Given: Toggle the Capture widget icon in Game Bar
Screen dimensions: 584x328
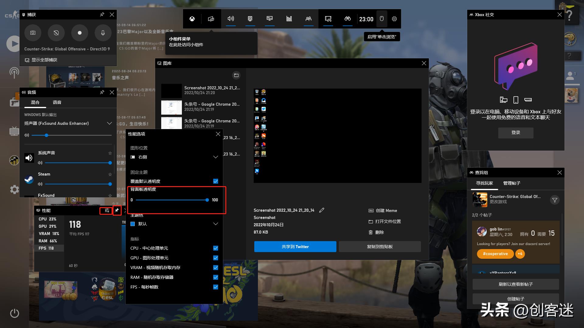Looking at the screenshot, I should click(250, 19).
